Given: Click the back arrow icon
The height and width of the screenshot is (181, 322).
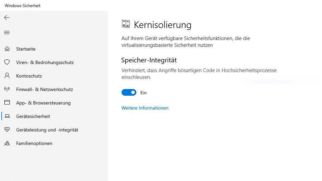Looking at the screenshot, I should pos(7,18).
